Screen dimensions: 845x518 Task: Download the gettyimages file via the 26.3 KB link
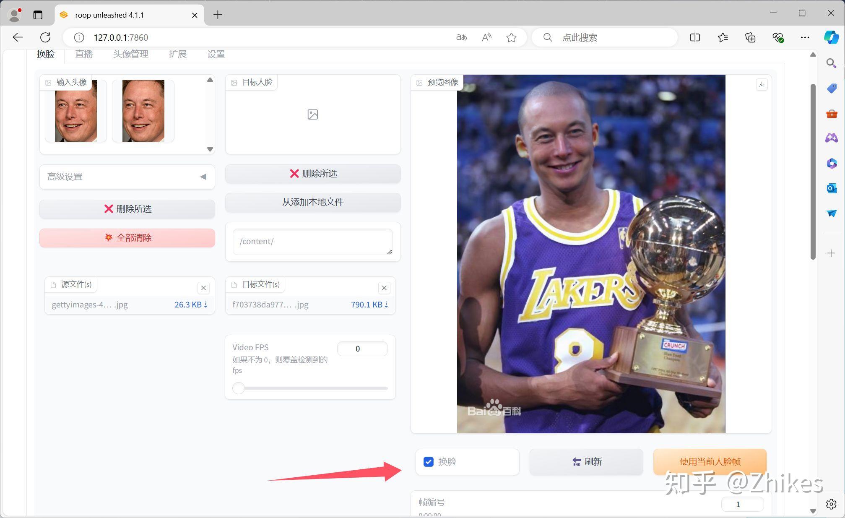click(191, 305)
